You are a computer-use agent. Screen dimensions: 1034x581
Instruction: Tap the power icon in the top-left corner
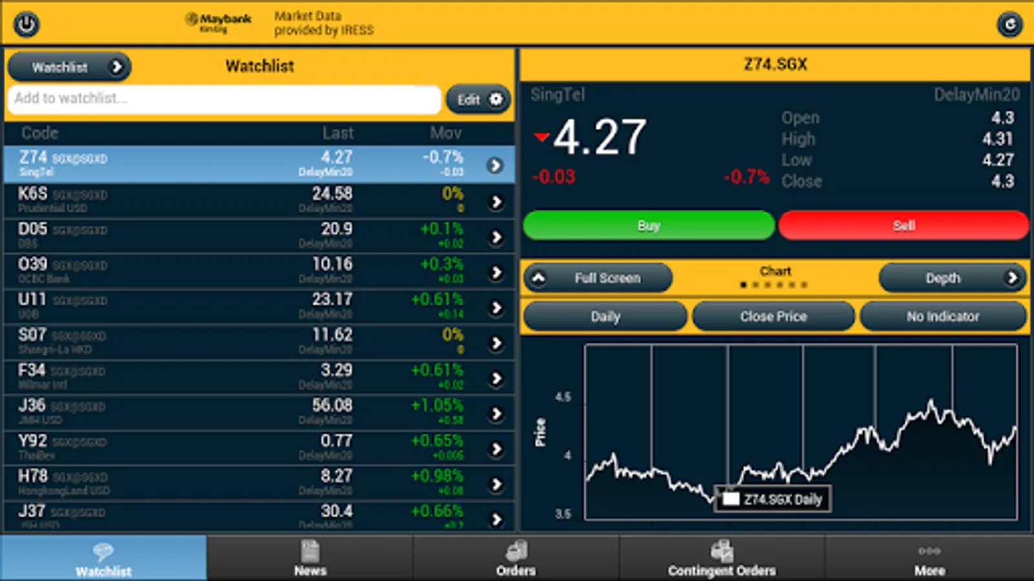point(26,25)
